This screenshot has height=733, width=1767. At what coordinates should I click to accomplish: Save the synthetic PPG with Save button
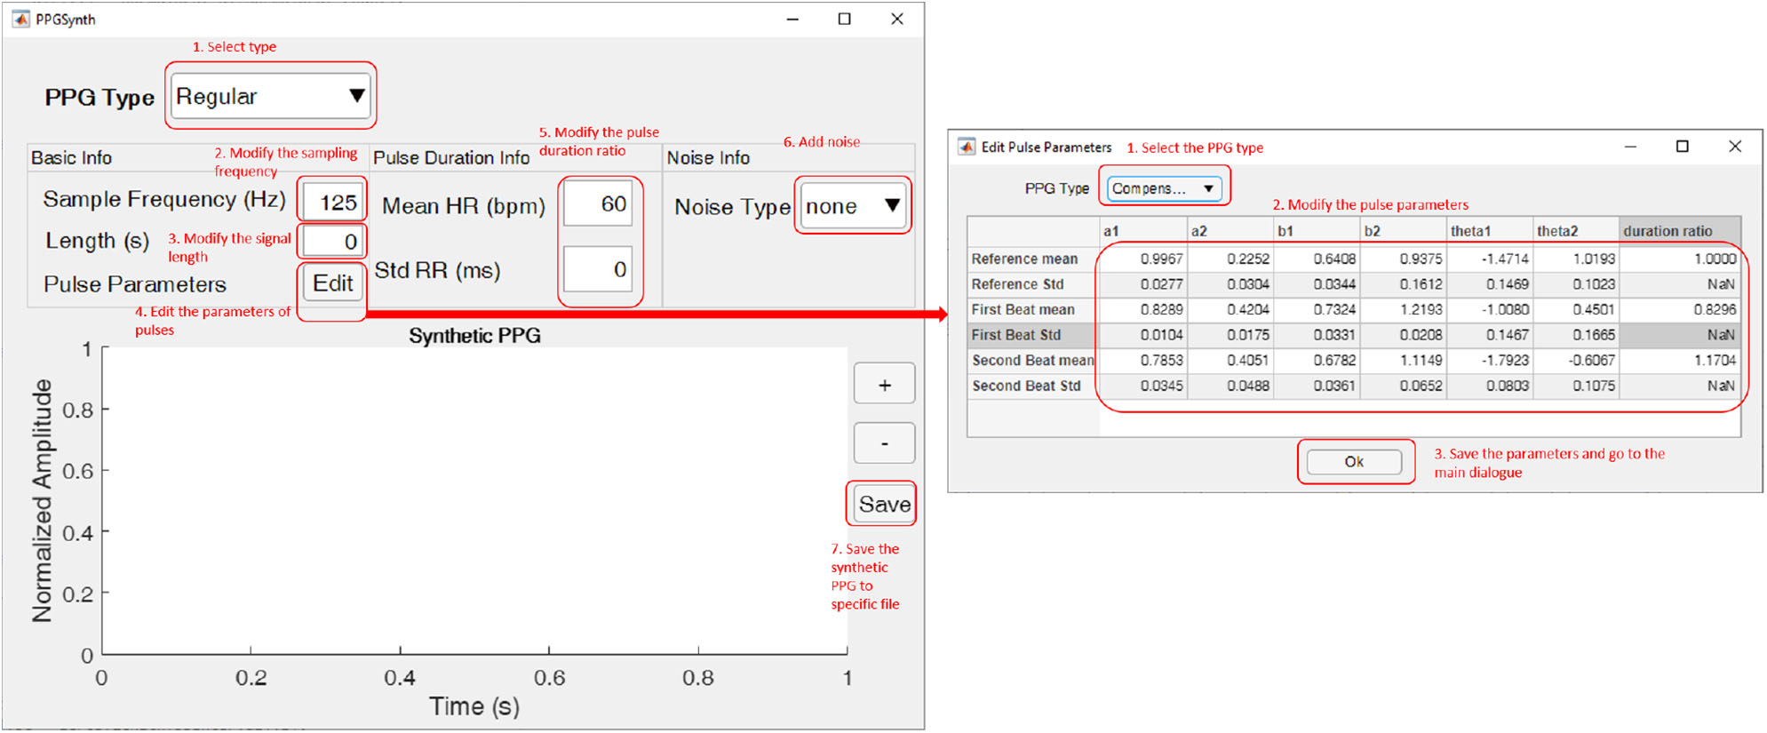[x=884, y=504]
